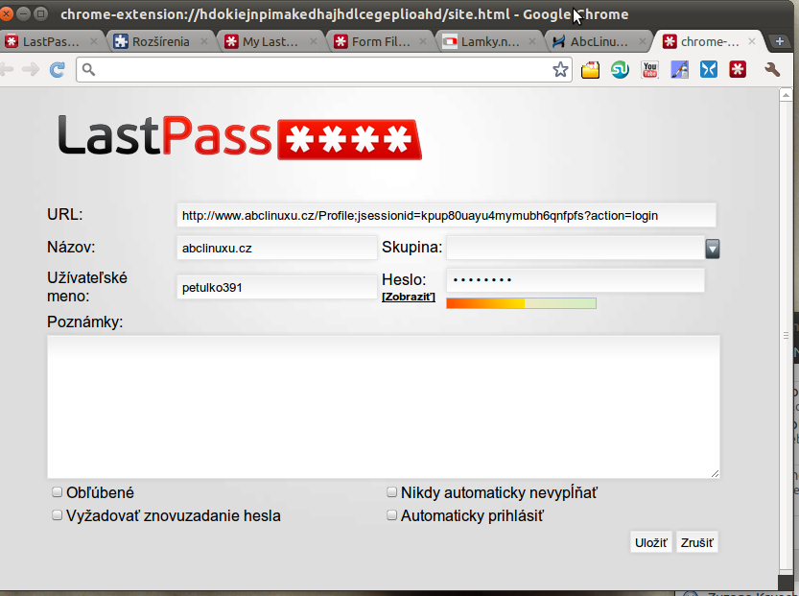The width and height of the screenshot is (799, 596).
Task: Check Nikdy automaticky nevypĺňať
Action: click(391, 492)
